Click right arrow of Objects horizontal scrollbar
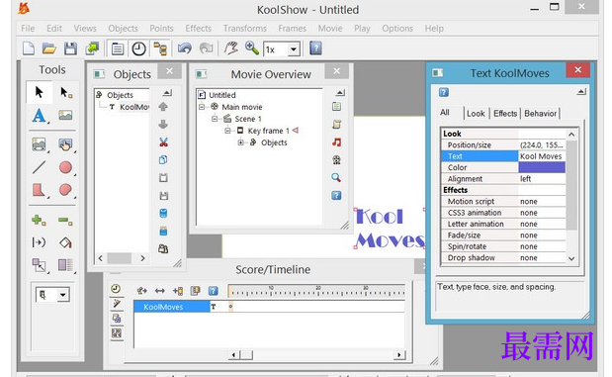This screenshot has width=612, height=377. point(142,258)
